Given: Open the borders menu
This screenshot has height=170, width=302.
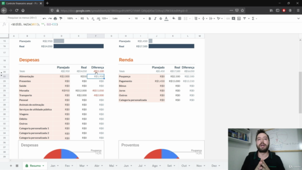Looking at the screenshot, I should point(179,18).
